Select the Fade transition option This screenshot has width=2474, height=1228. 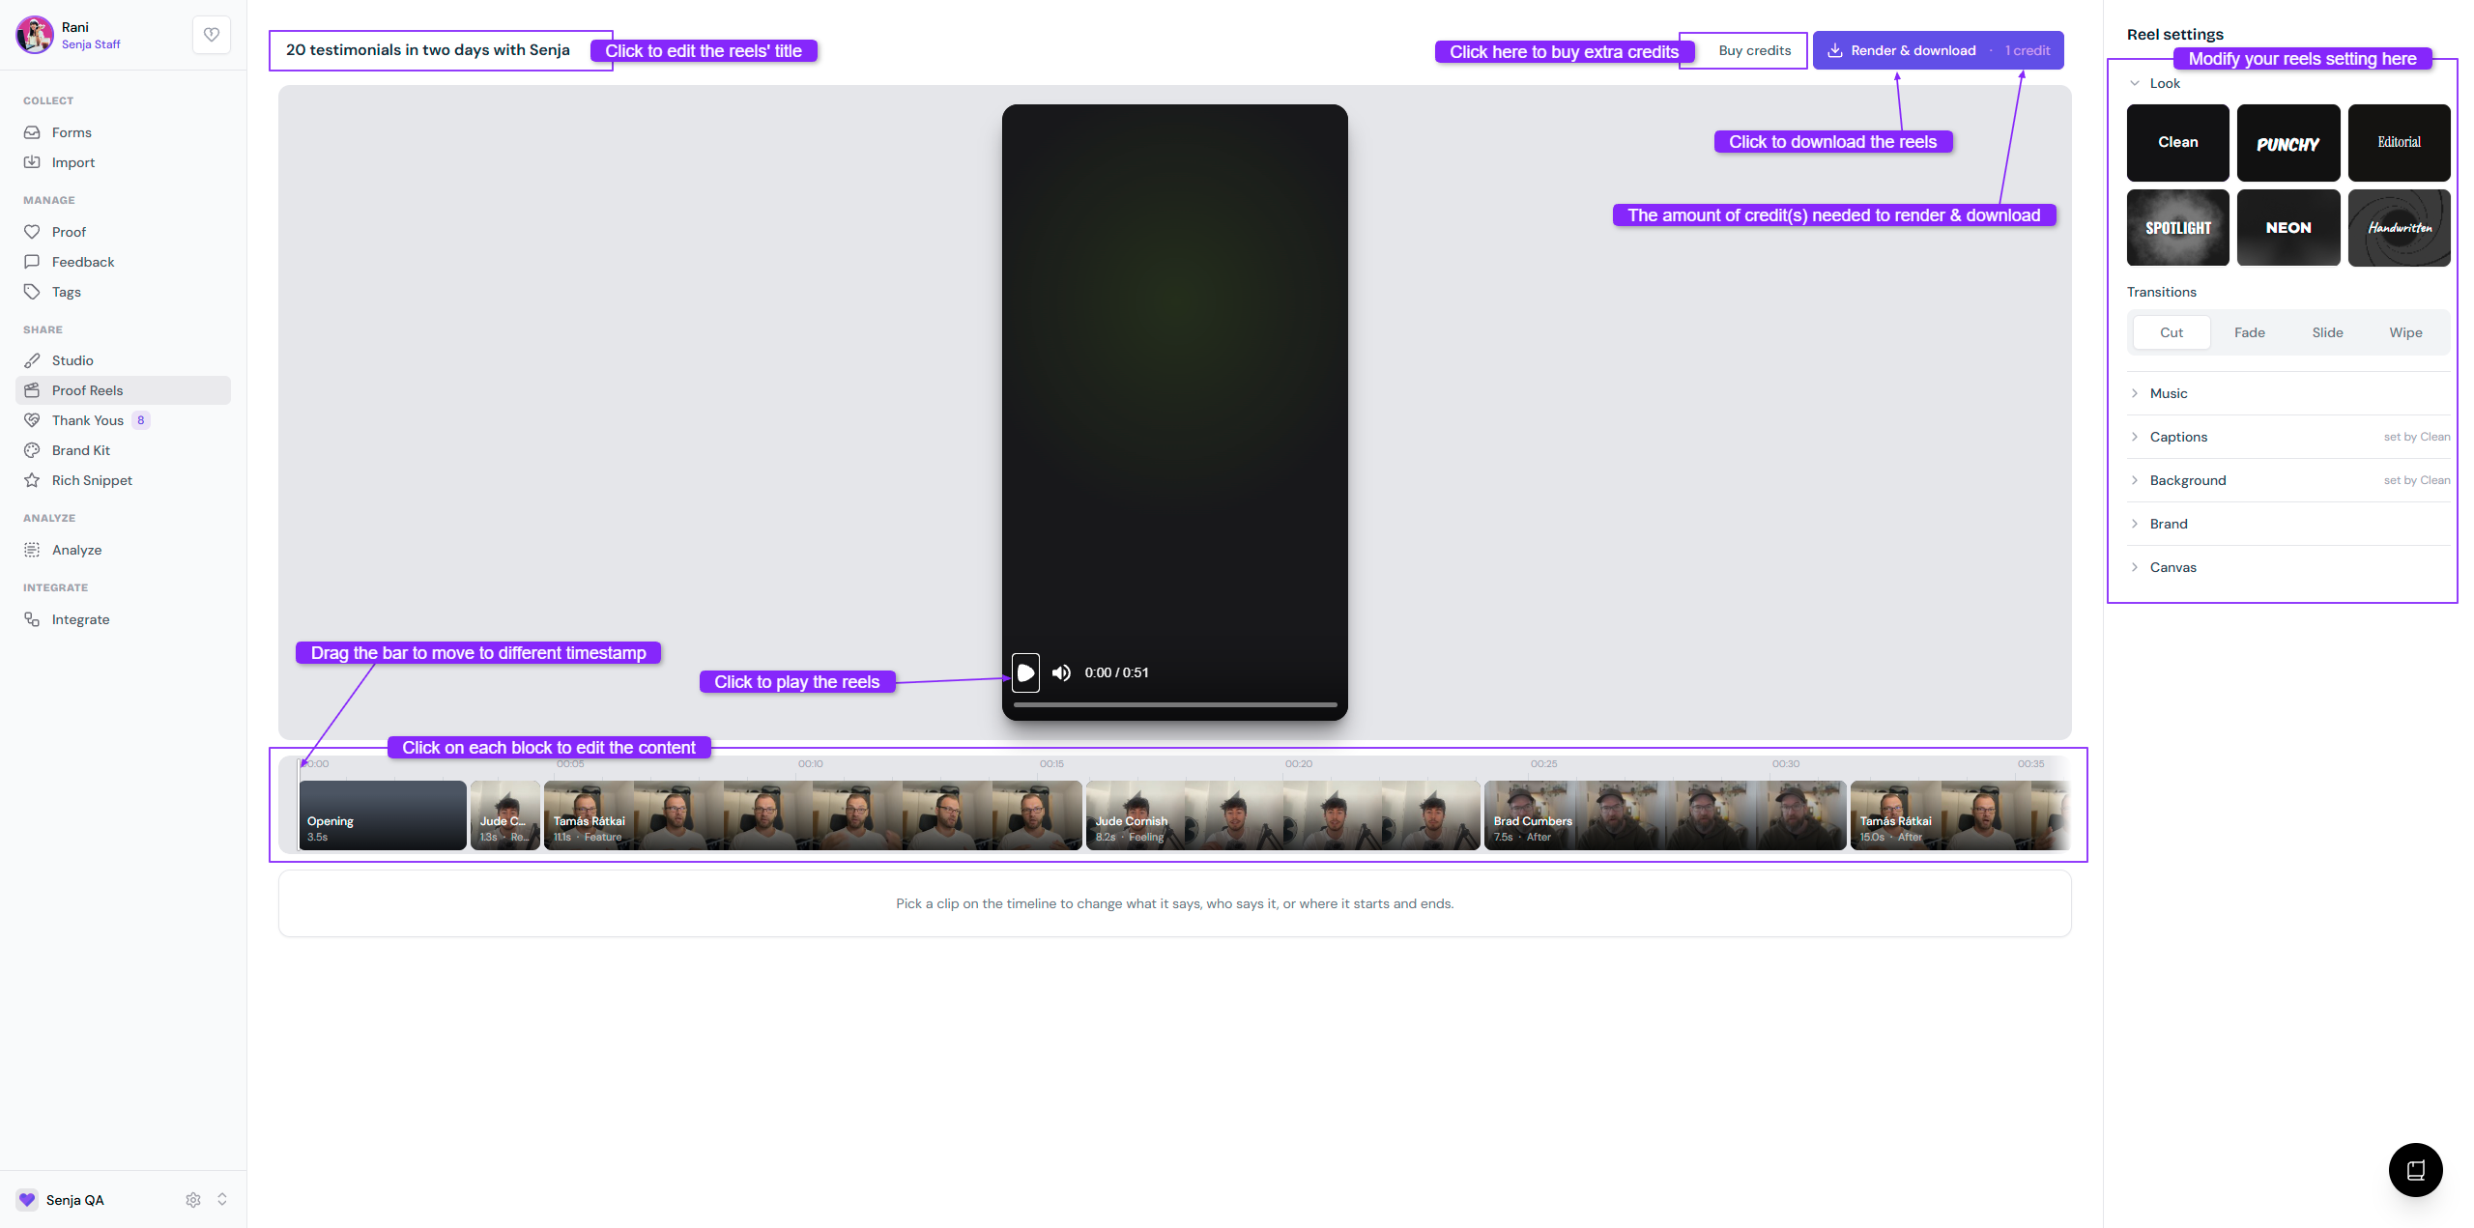point(2250,332)
